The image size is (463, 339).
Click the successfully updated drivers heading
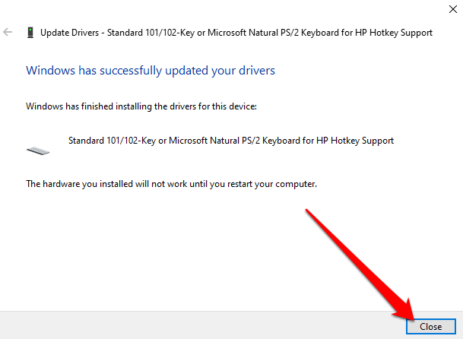click(x=151, y=71)
